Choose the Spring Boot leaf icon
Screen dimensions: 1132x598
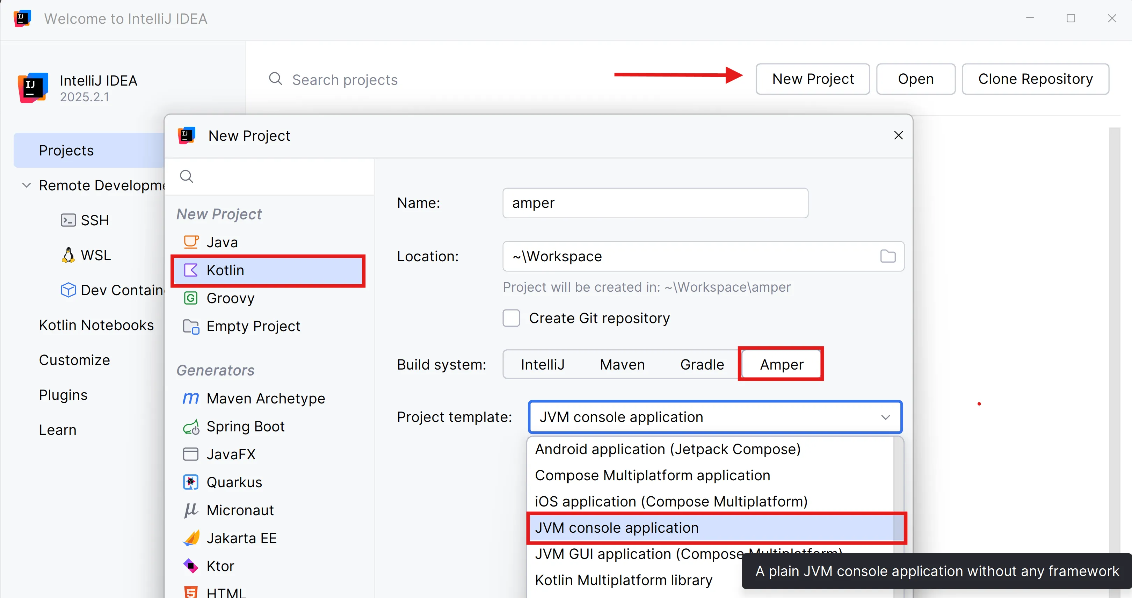coord(191,426)
